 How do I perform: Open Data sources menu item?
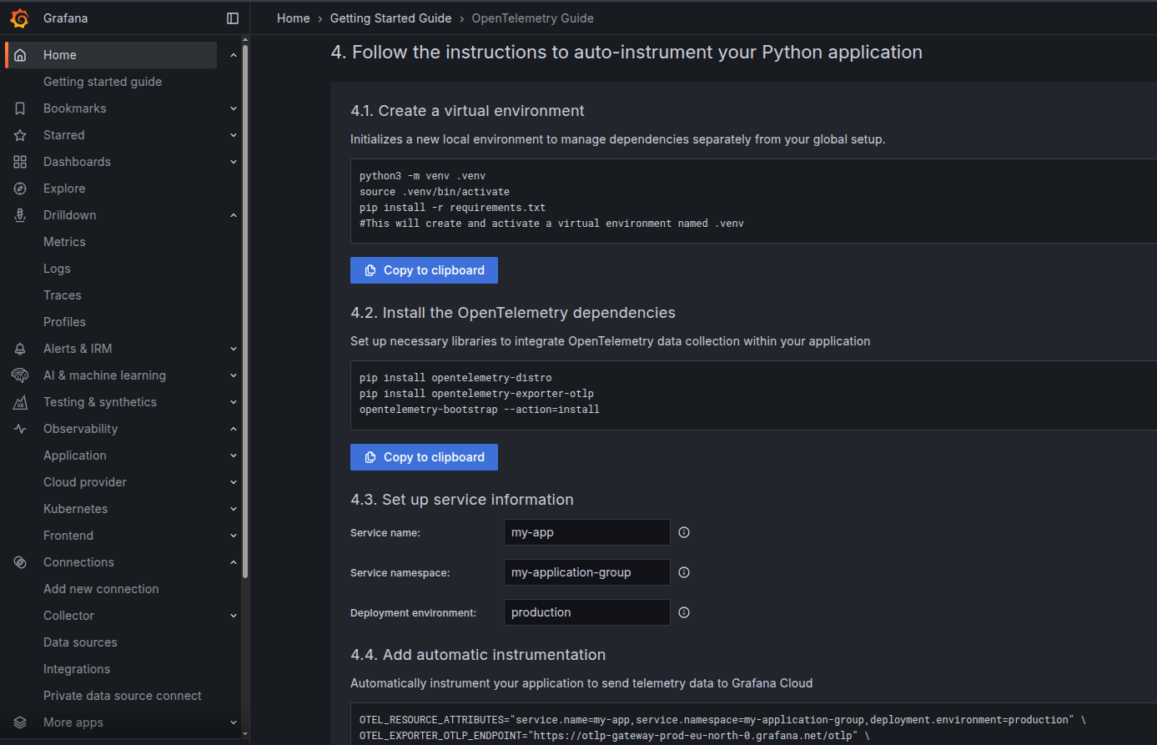[x=80, y=642]
